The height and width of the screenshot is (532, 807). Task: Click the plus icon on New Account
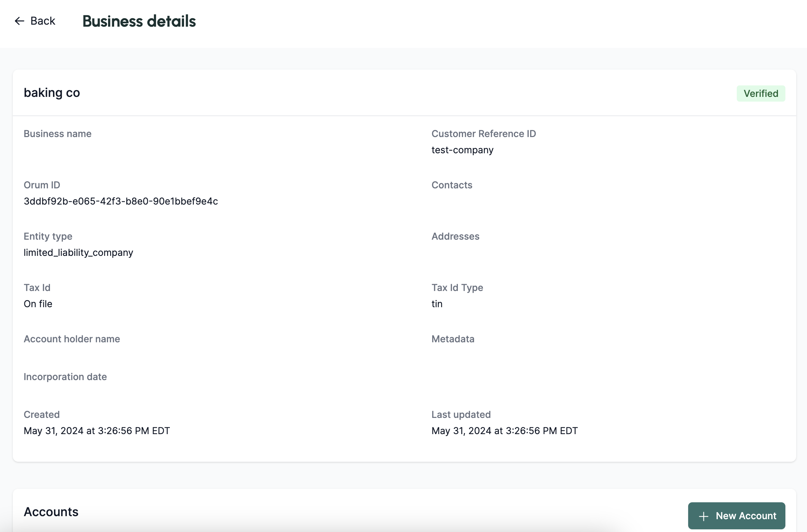[x=703, y=516]
